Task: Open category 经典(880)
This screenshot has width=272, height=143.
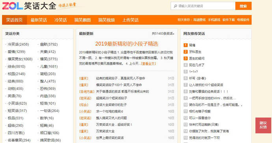Action: [x=15, y=81]
